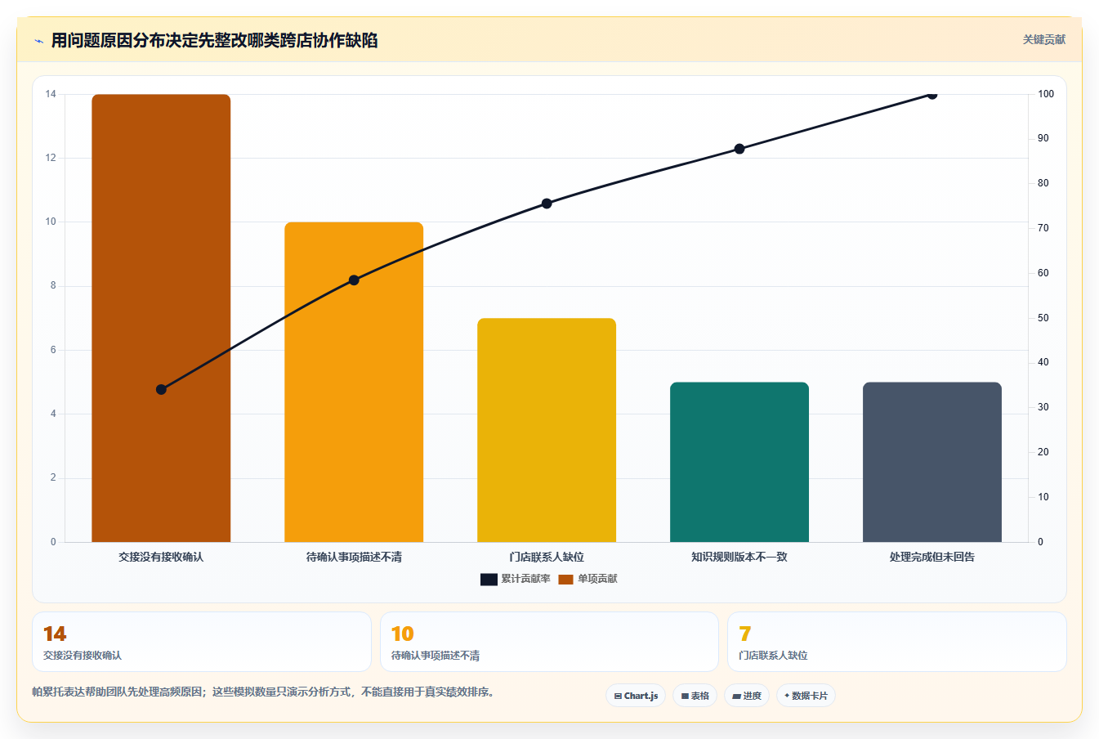1099x739 pixels.
Task: Click the left axis value 14
Action: [51, 94]
